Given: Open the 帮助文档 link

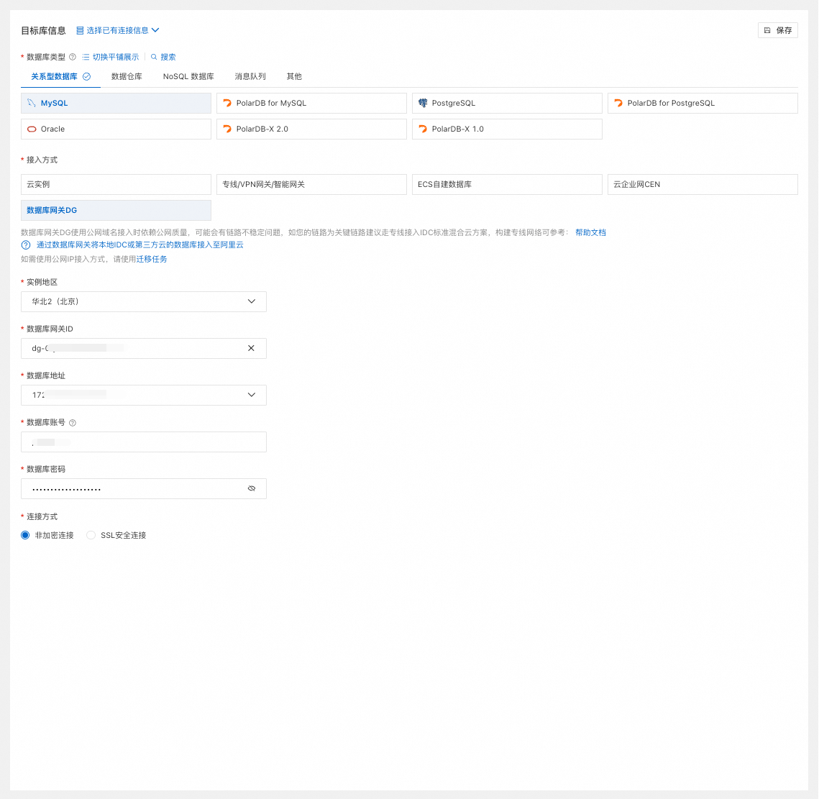Looking at the screenshot, I should 590,232.
